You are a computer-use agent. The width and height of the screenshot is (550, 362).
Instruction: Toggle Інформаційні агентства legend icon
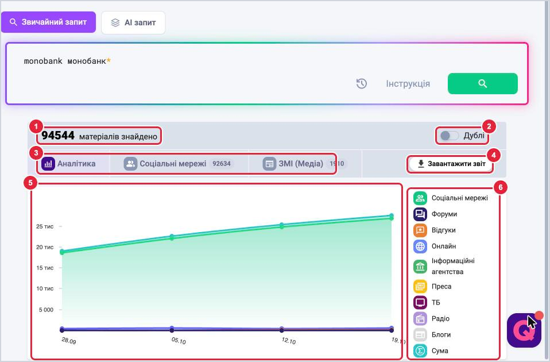420,267
